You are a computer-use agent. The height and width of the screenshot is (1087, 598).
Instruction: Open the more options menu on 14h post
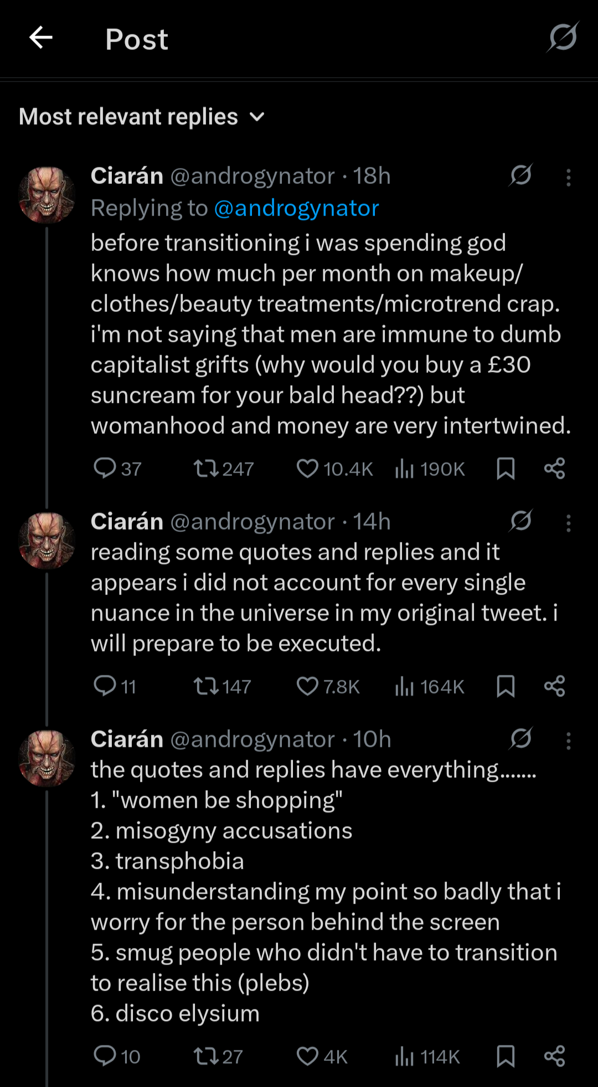568,523
